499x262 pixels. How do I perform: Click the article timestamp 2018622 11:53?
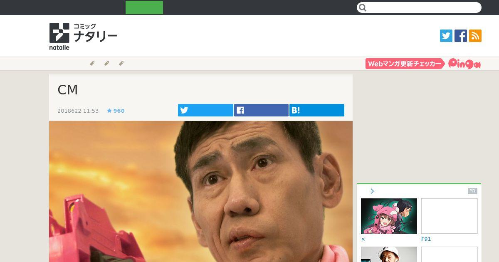78,111
